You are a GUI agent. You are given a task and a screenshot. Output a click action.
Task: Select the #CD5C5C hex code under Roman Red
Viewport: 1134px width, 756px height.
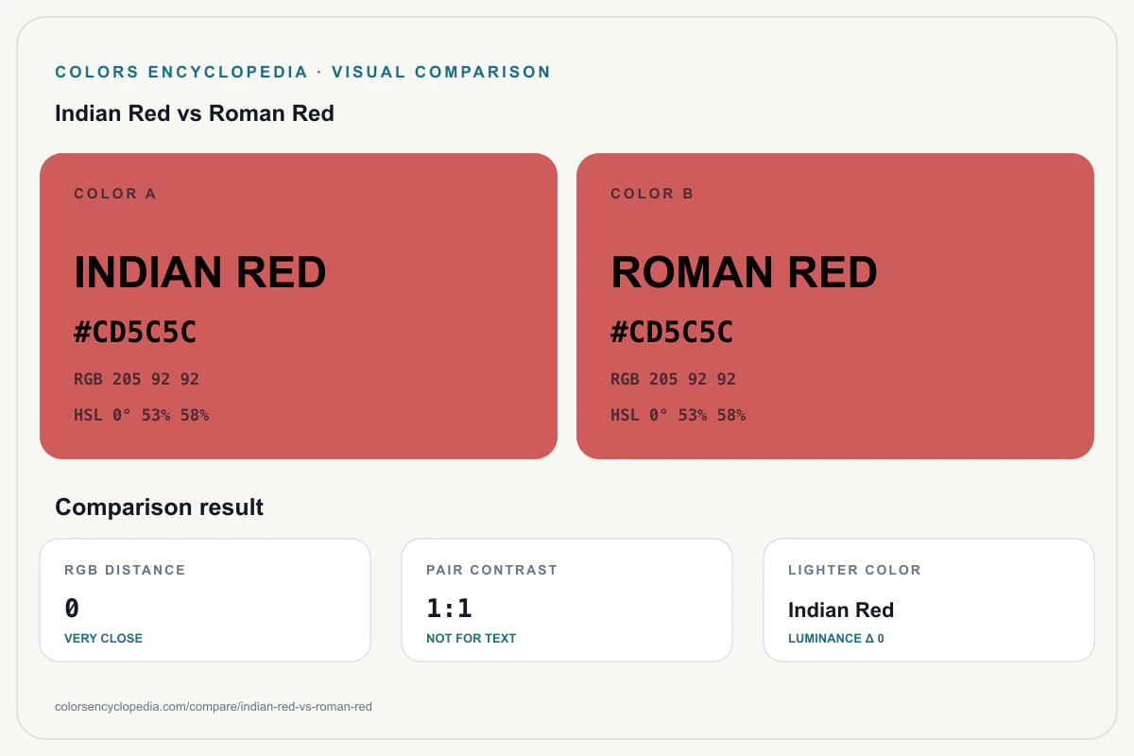(672, 333)
